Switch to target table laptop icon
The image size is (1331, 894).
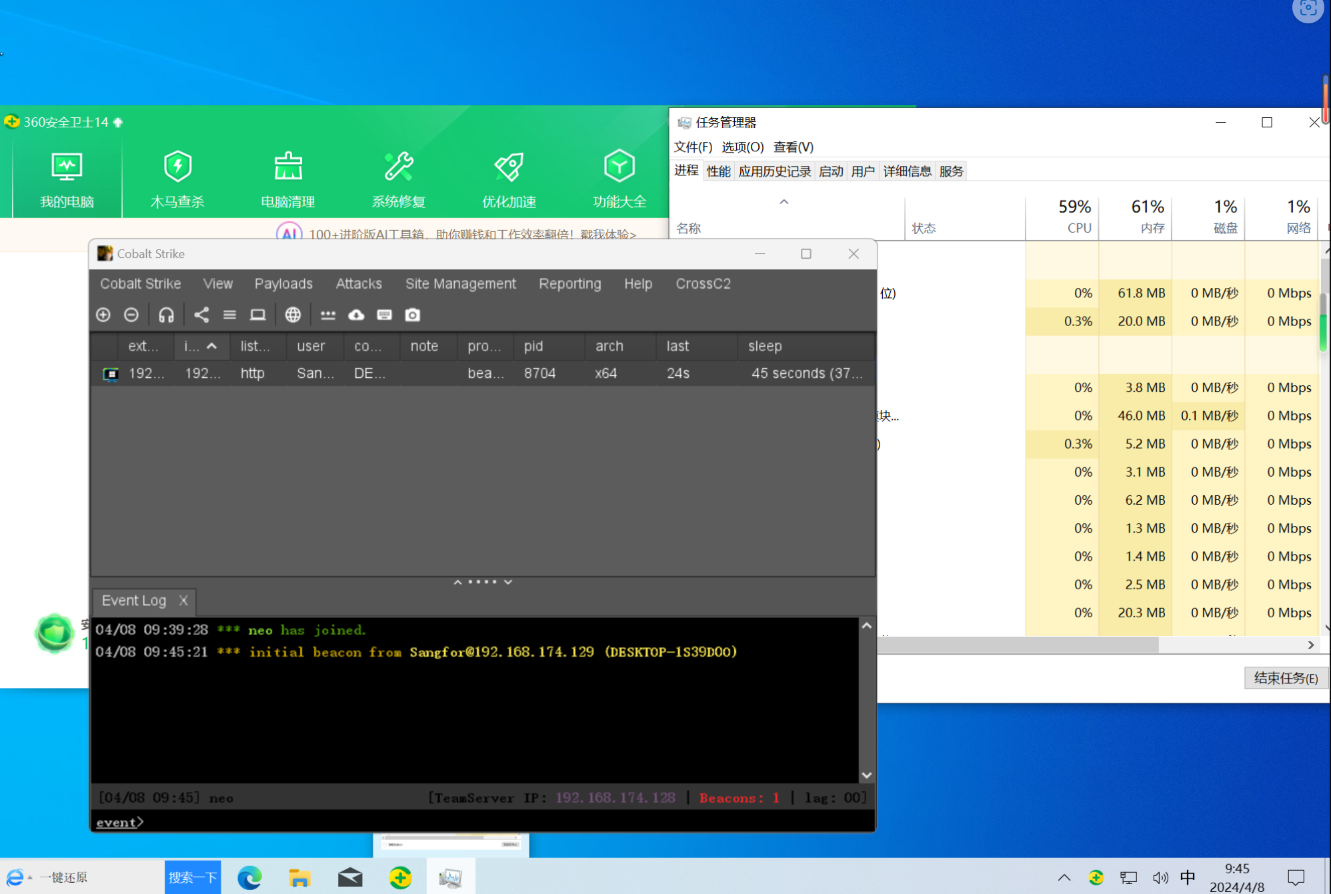pyautogui.click(x=258, y=315)
